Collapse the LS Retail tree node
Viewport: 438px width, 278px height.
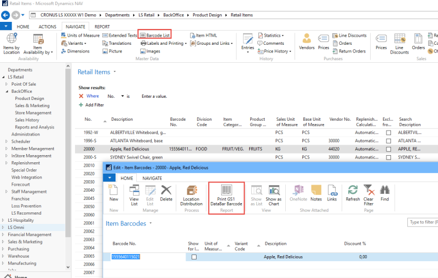pos(3,77)
